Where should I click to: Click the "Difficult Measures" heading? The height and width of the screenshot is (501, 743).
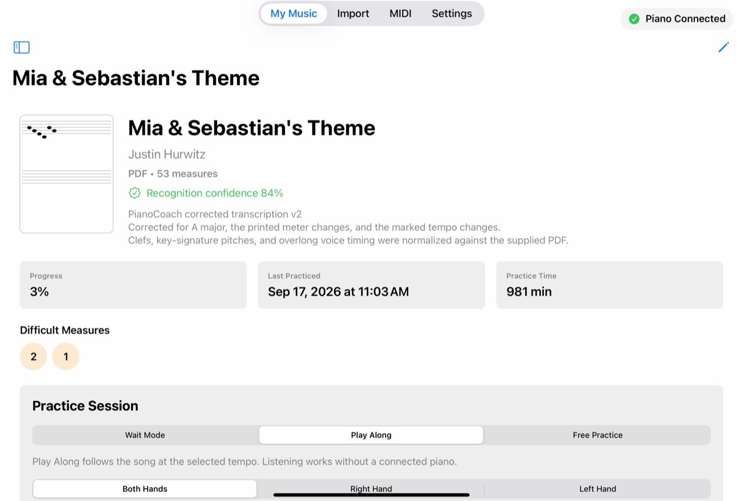64,330
